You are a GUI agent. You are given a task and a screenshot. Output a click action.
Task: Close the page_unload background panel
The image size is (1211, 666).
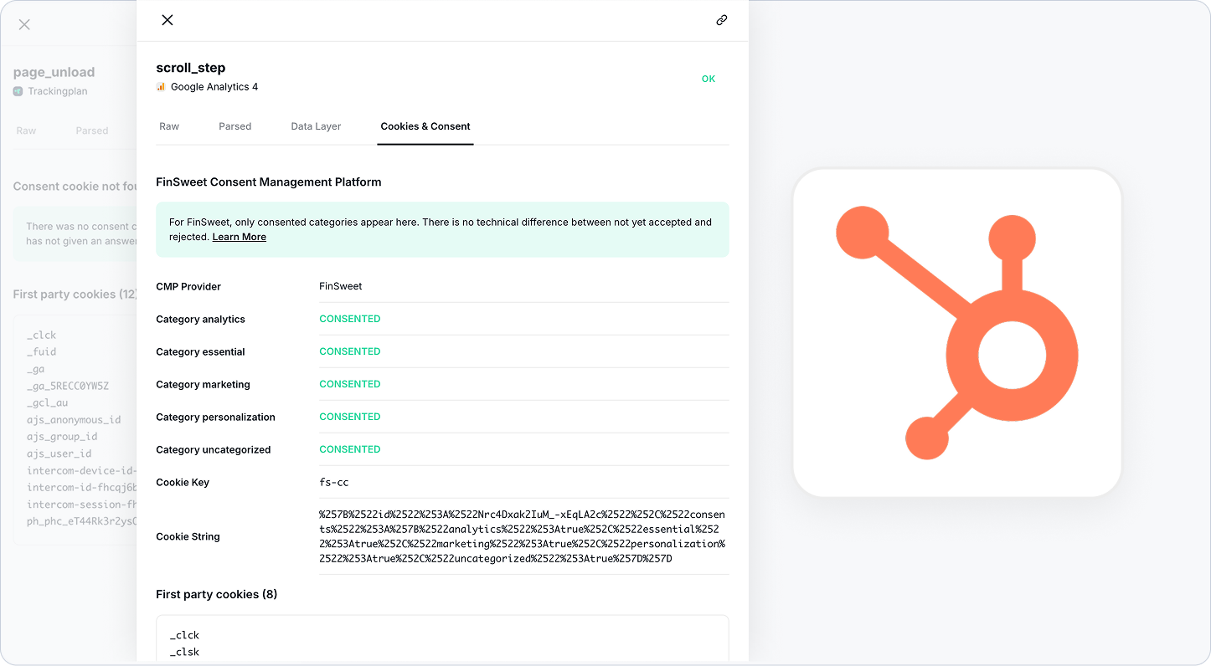tap(24, 24)
